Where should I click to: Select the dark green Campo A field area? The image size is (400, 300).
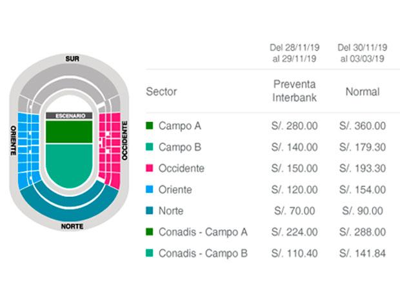[69, 132]
